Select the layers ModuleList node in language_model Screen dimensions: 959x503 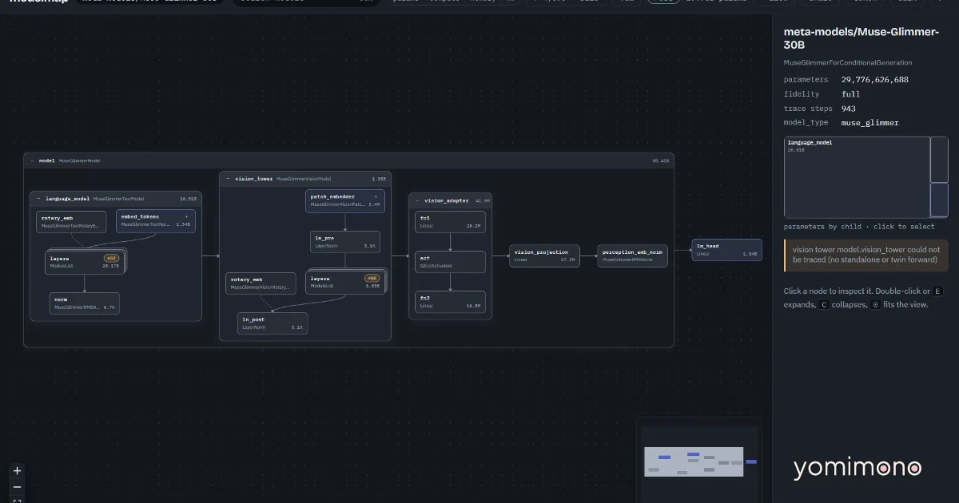tap(84, 262)
